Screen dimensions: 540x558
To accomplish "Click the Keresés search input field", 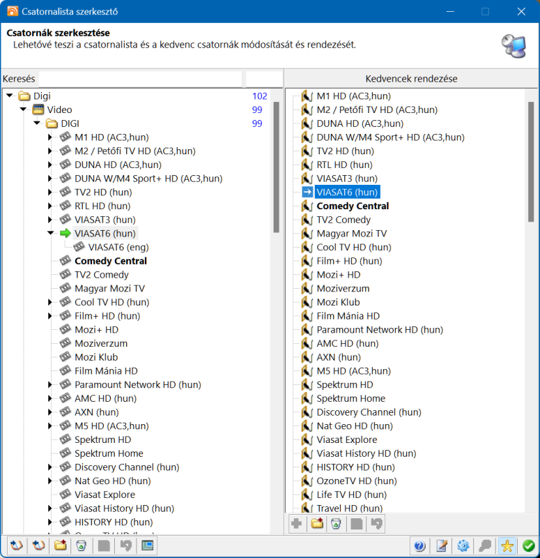I will 141,79.
